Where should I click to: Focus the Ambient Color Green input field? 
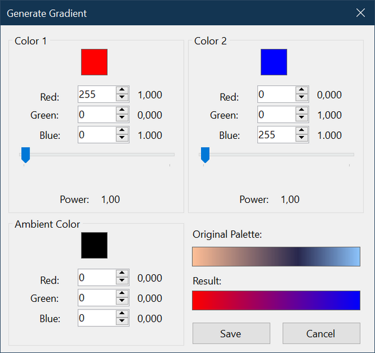click(x=96, y=298)
